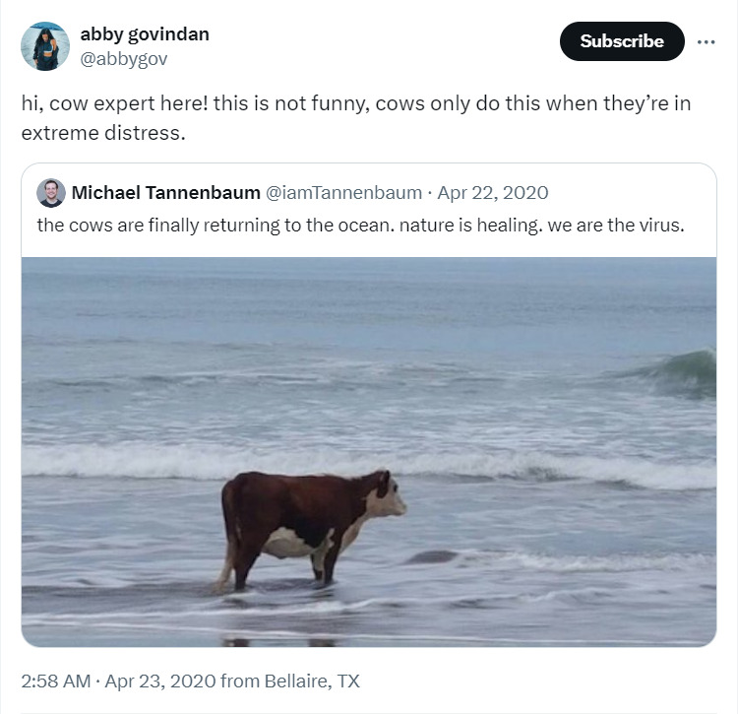Open the @abbygov handle link
This screenshot has width=738, height=714.
tap(124, 59)
